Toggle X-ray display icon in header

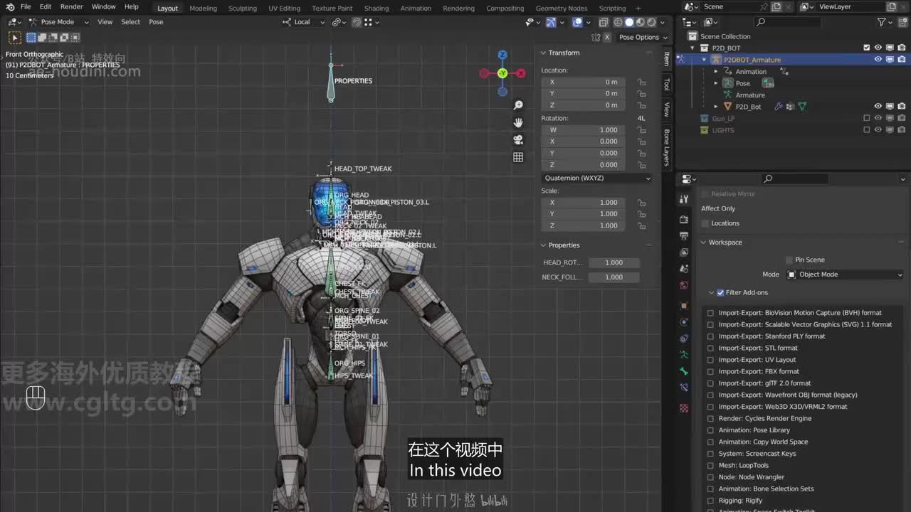(603, 22)
